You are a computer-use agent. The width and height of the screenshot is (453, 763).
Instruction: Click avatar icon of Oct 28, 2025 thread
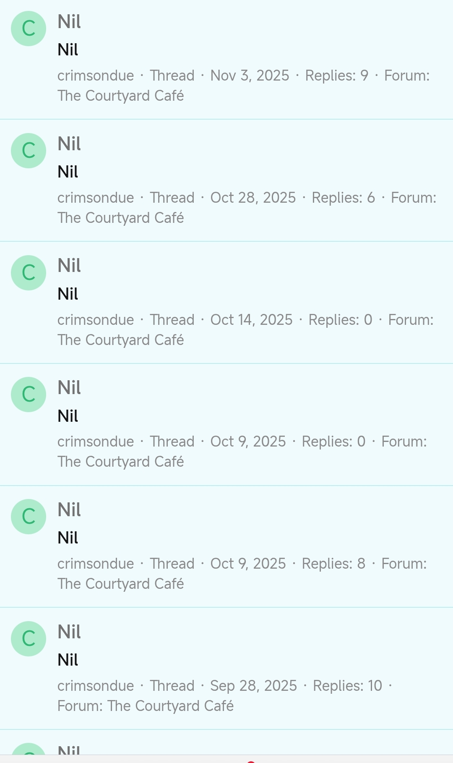(x=29, y=151)
